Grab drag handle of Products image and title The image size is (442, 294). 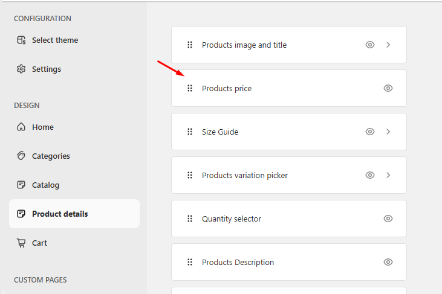190,45
